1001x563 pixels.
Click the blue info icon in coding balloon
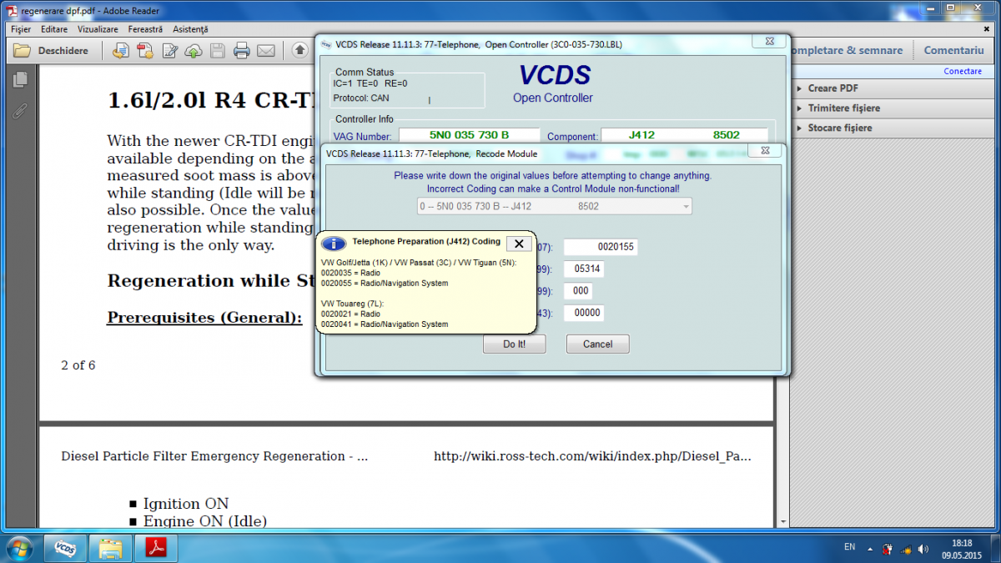click(x=334, y=244)
